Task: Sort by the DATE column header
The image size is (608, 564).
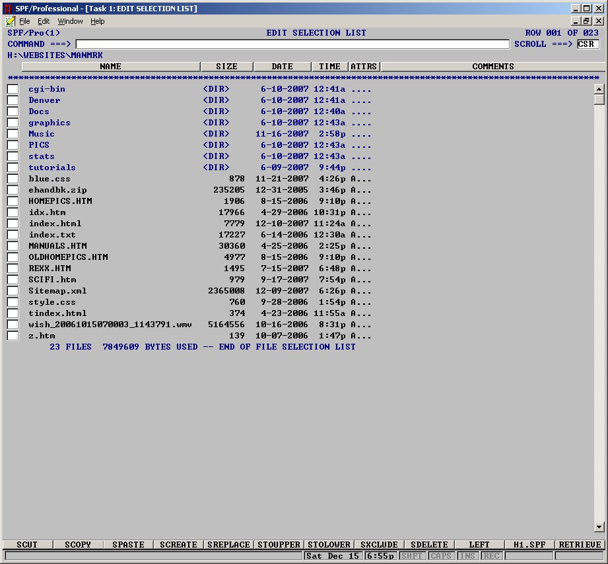Action: [x=283, y=67]
